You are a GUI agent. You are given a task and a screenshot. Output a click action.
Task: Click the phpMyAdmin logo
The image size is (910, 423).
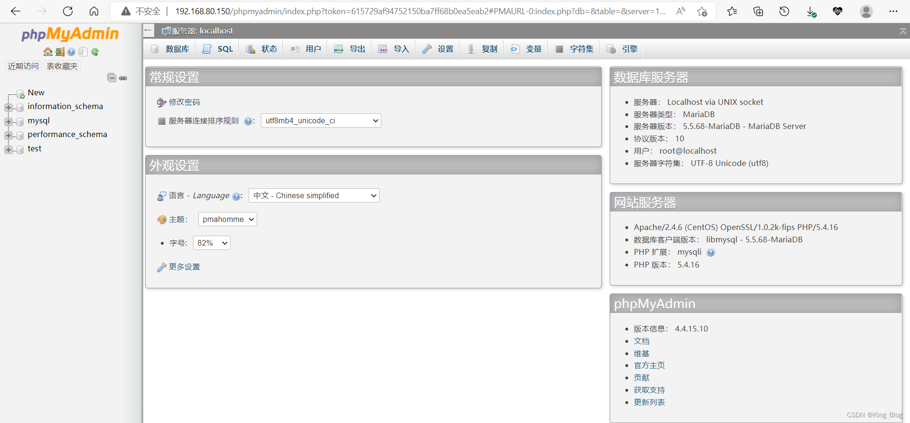point(70,34)
